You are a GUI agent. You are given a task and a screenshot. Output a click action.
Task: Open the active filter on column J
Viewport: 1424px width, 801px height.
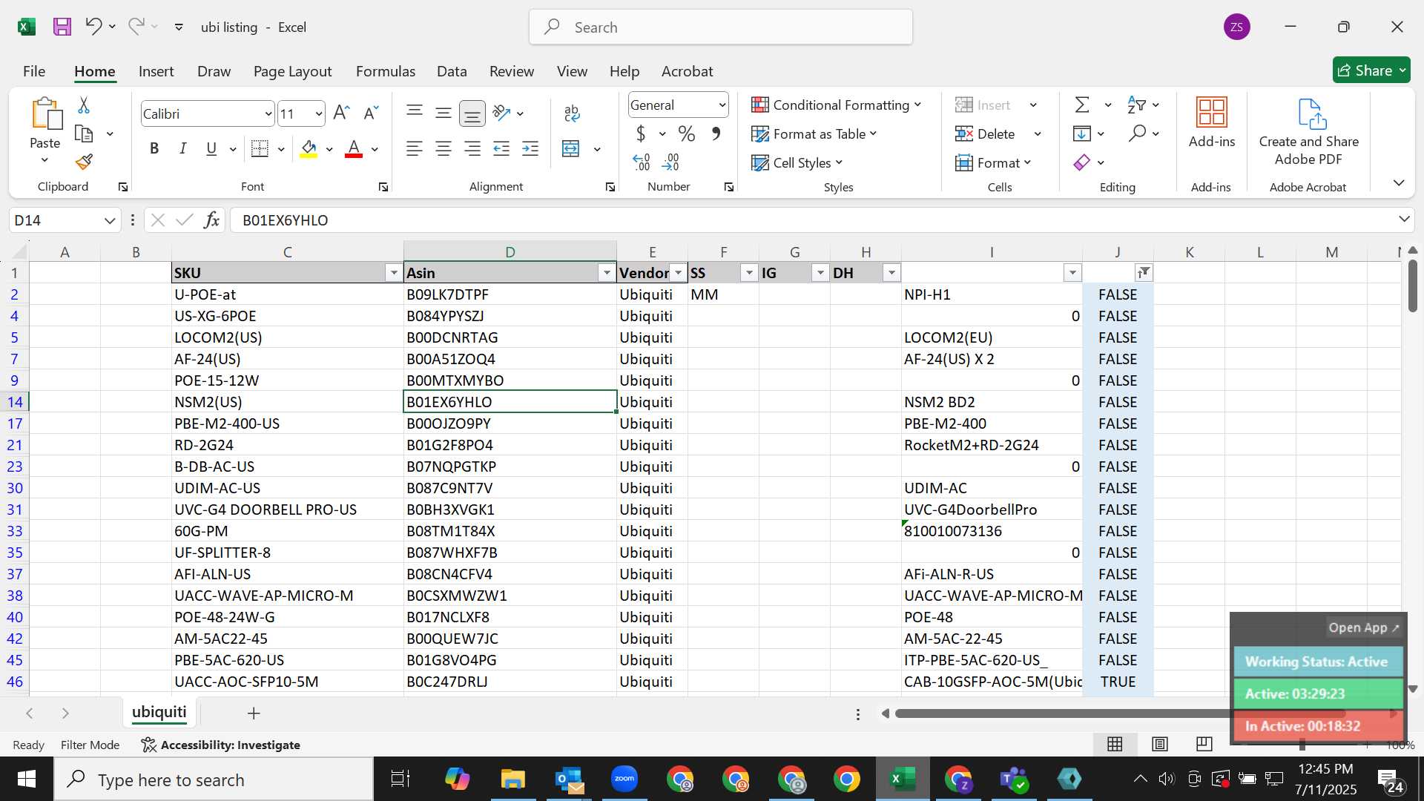tap(1144, 274)
